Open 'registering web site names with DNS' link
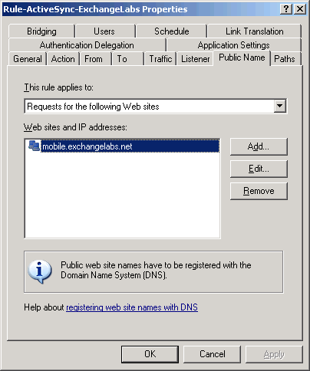 (132, 307)
